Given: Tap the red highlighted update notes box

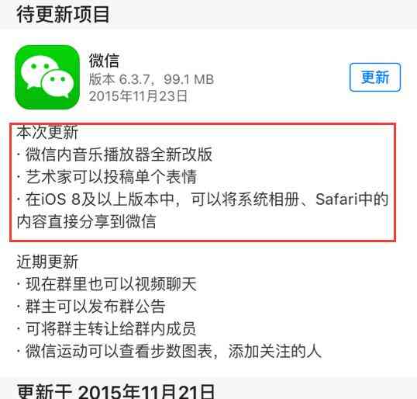Looking at the screenshot, I should (x=202, y=182).
